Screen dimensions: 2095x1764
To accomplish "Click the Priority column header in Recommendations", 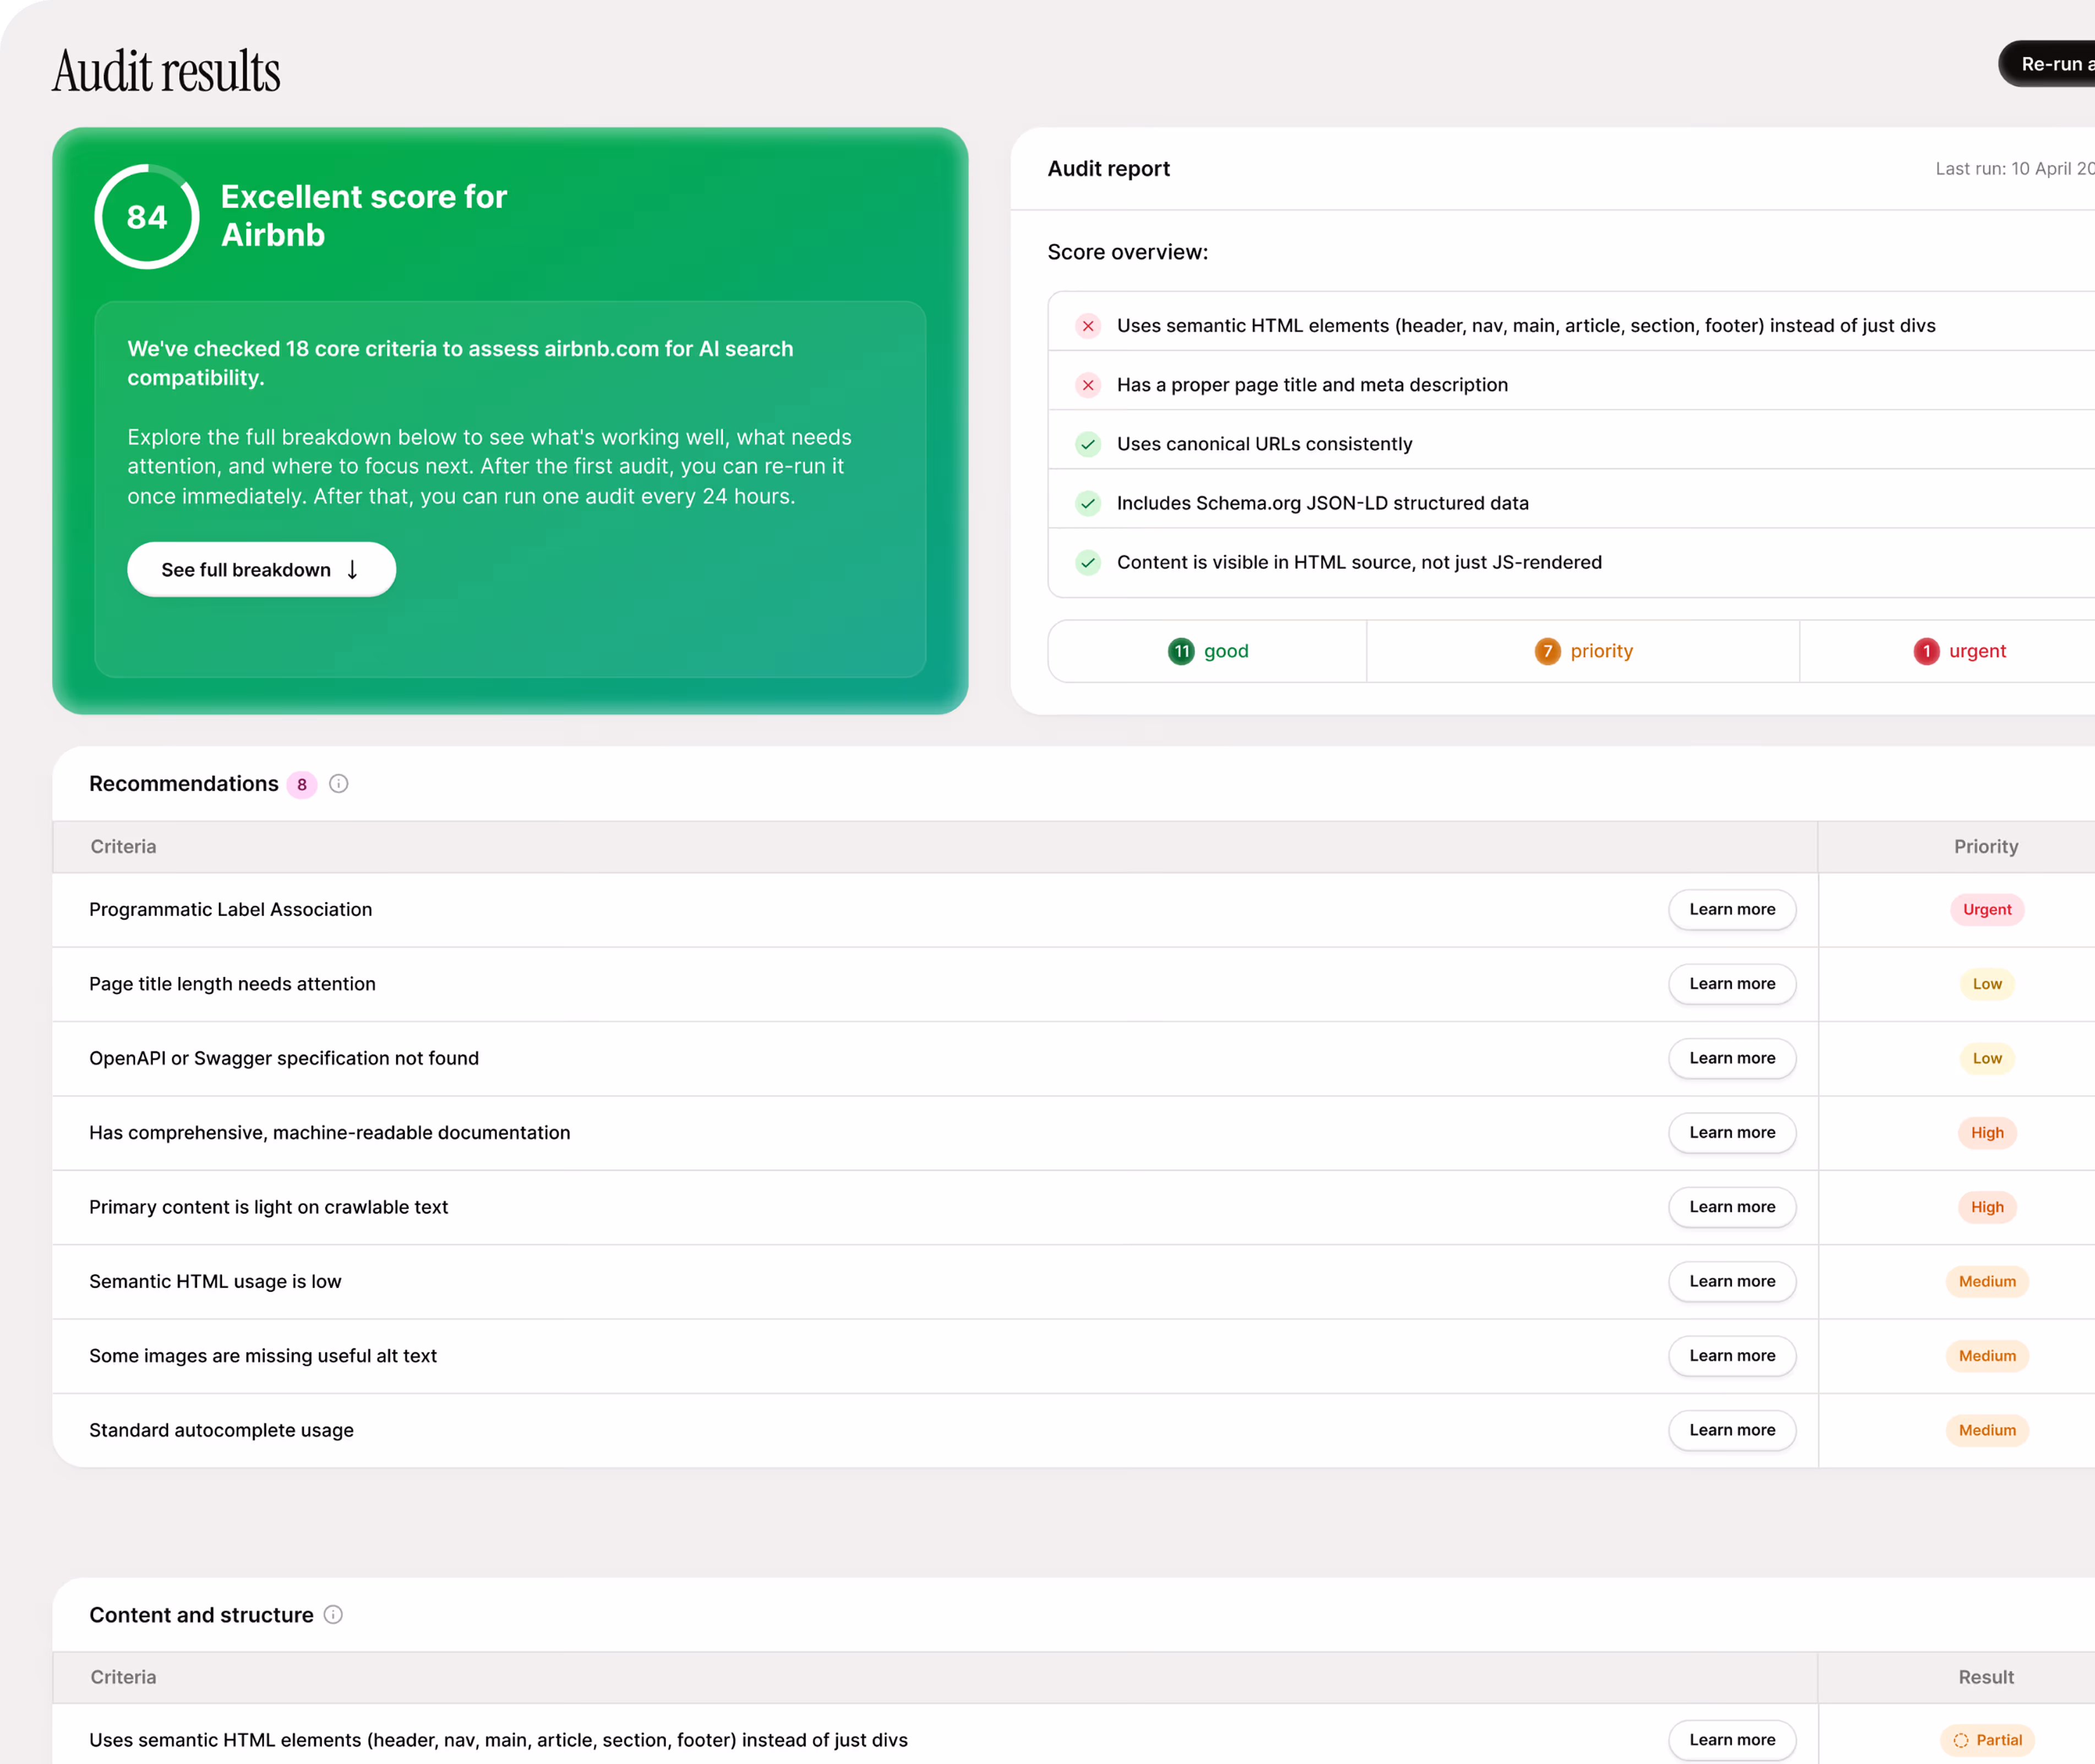I will pyautogui.click(x=1985, y=847).
